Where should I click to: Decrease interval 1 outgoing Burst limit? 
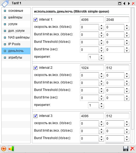pos(127,36)
